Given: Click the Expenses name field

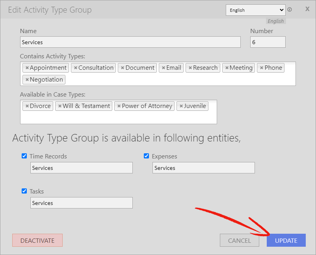Looking at the screenshot, I should click(204, 168).
